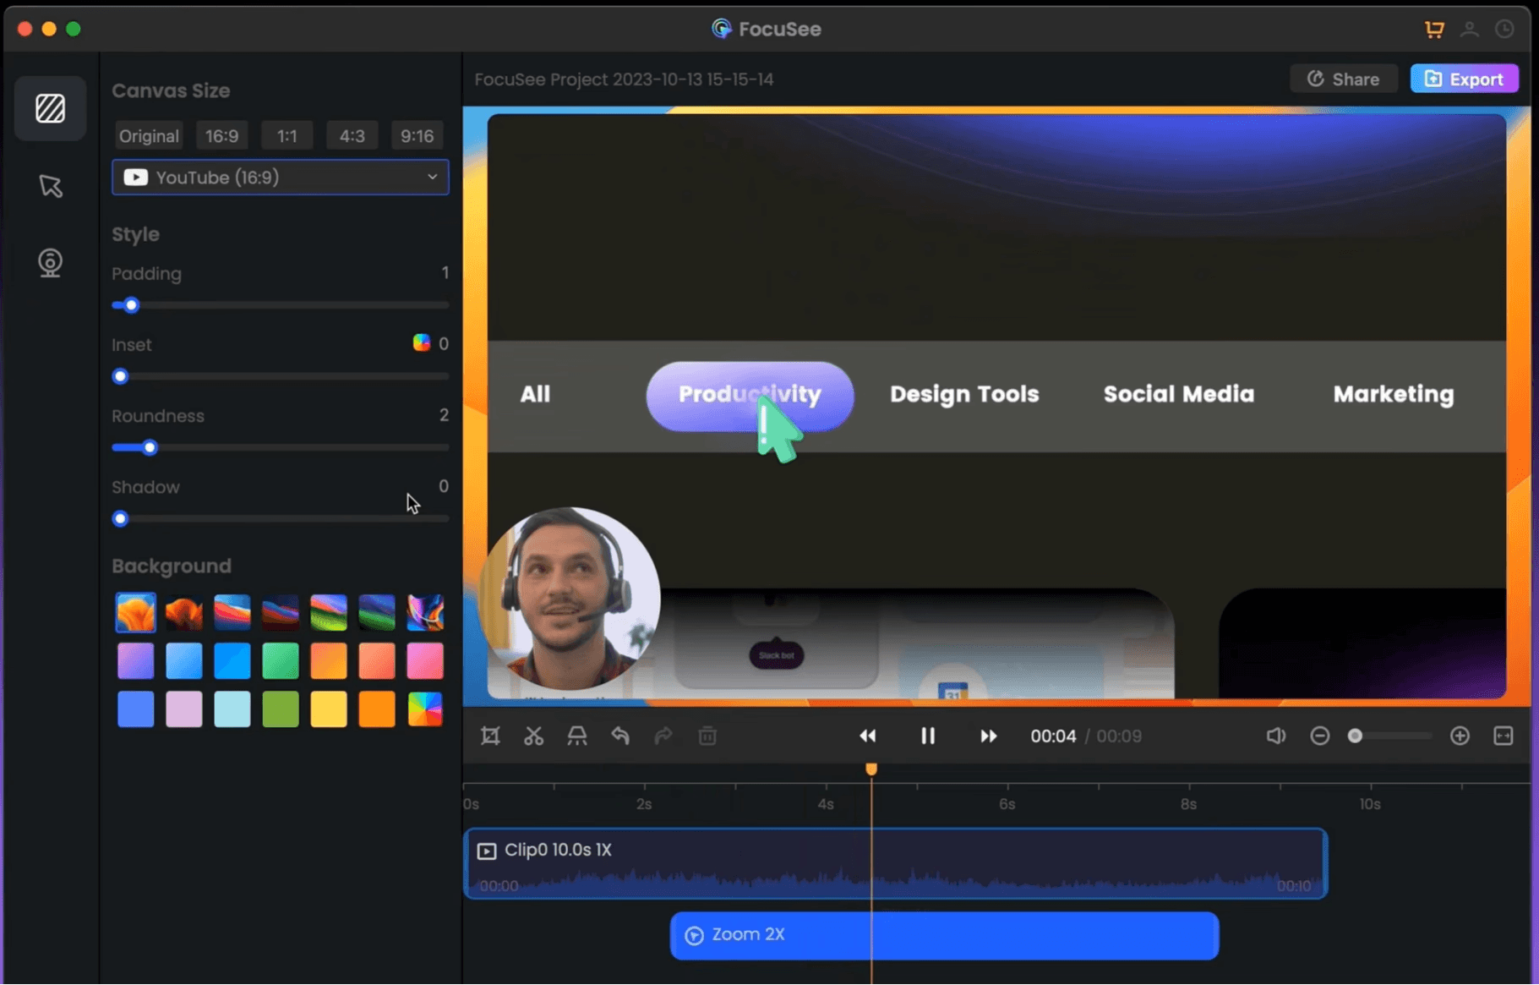This screenshot has height=985, width=1539.
Task: Click the Shadow slider handle
Action: [120, 518]
